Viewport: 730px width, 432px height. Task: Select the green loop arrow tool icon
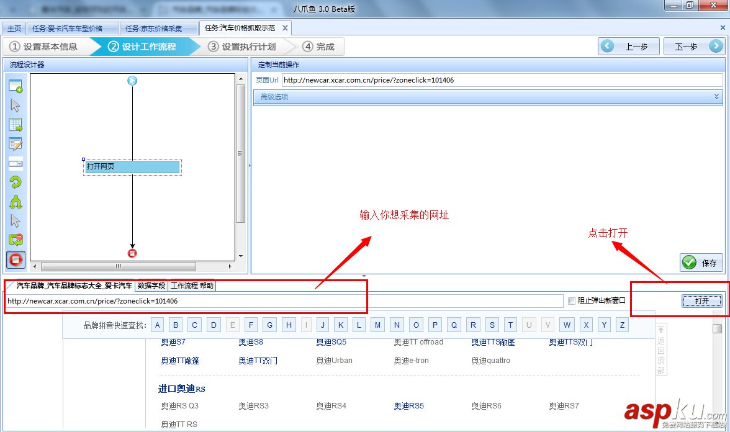coord(16,182)
